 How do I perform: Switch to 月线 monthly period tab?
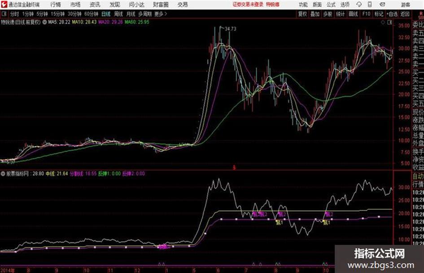pyautogui.click(x=131, y=14)
